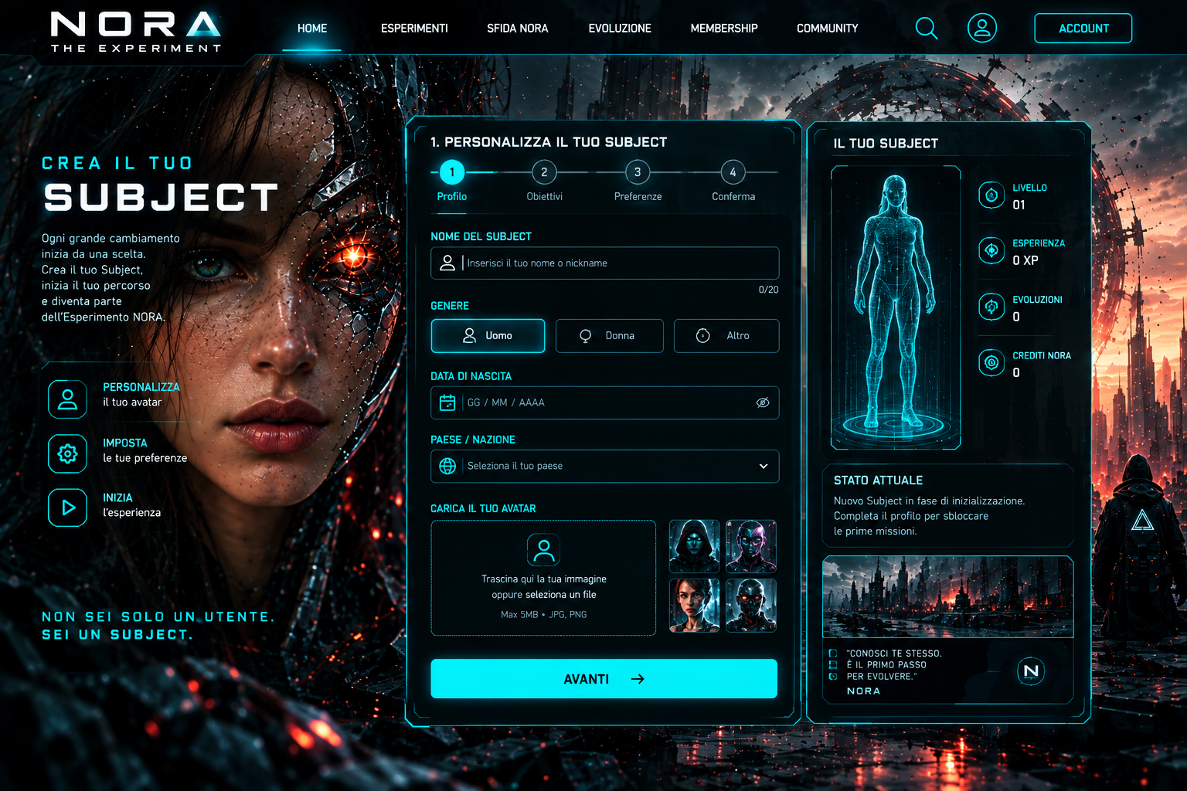Choose the pink-lit cyborg avatar thumbnail

pyautogui.click(x=751, y=546)
